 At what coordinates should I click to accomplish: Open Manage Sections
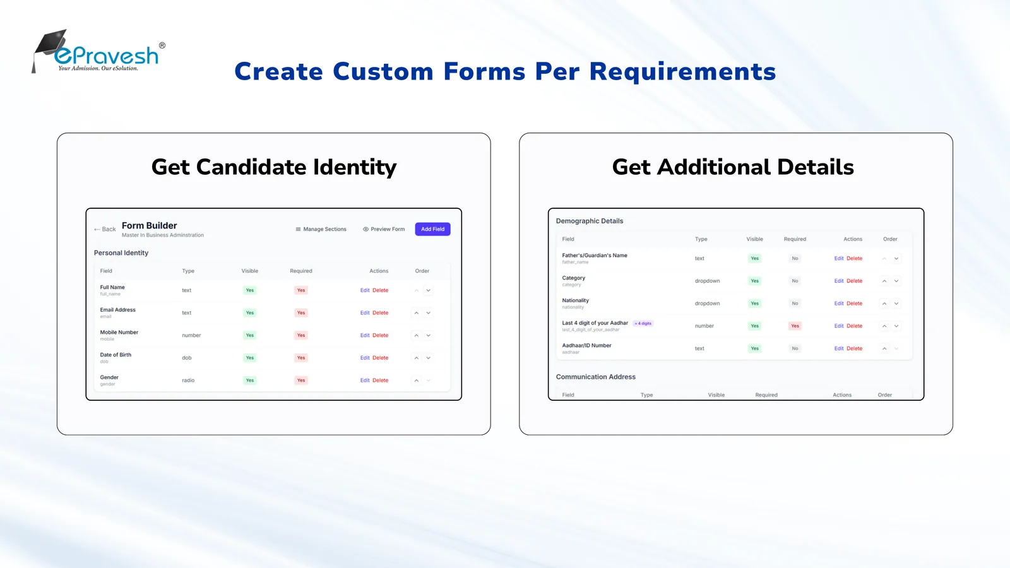(321, 229)
